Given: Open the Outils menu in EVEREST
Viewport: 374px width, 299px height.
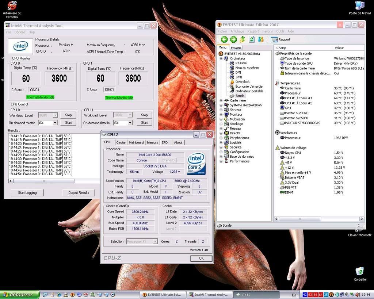Looking at the screenshot, I should [x=280, y=31].
